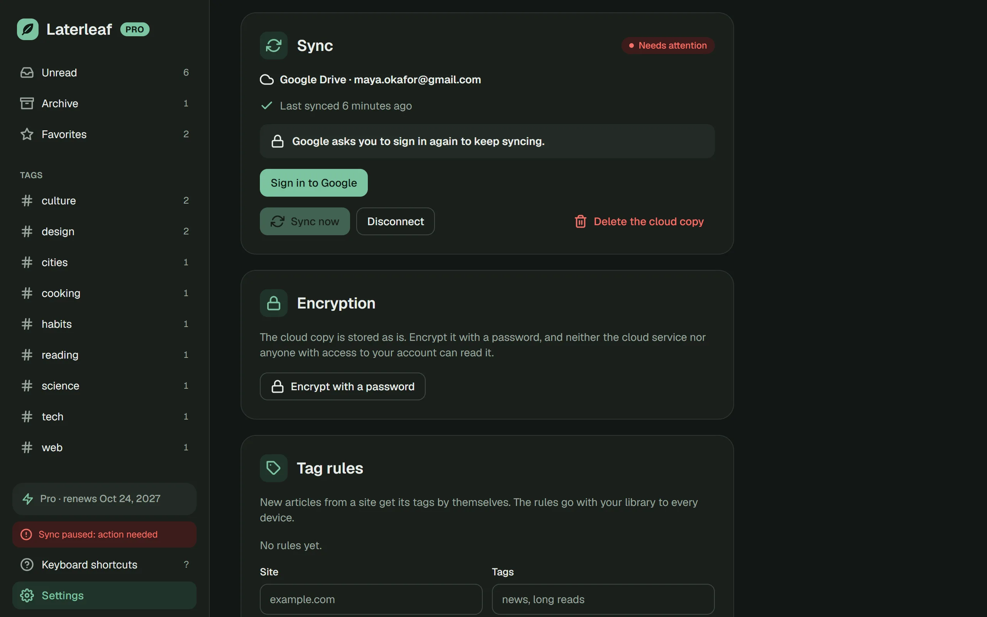Click the Laterleaf leaf logo icon
This screenshot has width=987, height=617.
(28, 29)
